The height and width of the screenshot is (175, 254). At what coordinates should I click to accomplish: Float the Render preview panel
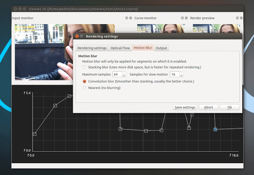237,18
